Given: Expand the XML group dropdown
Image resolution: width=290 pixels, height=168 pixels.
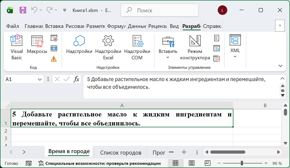Looking at the screenshot, I should 235,46.
